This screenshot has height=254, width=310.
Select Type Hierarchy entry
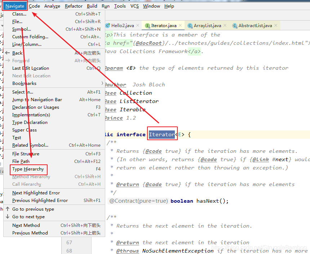tap(54, 169)
